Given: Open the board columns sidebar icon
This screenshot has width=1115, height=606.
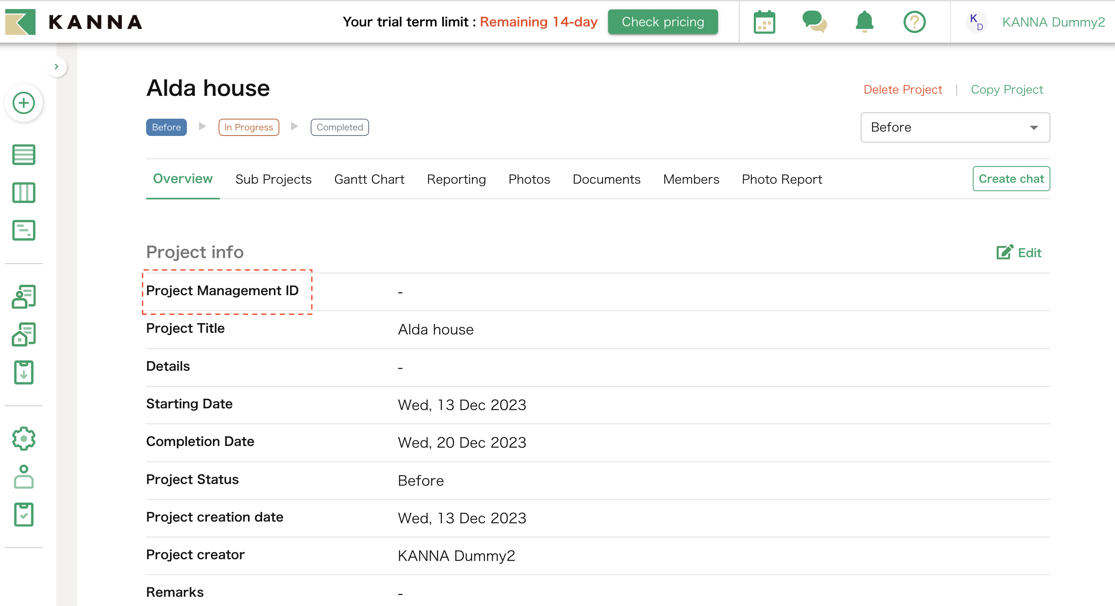Looking at the screenshot, I should 24,193.
